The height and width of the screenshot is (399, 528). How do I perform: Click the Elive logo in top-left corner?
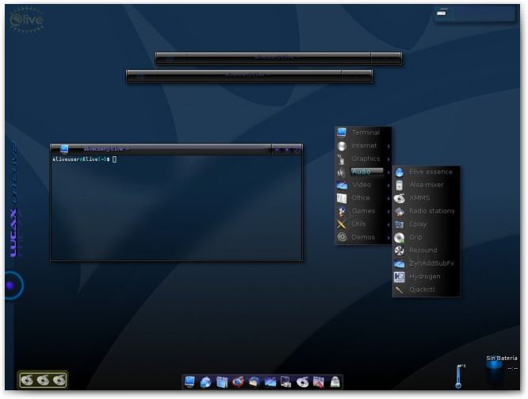click(26, 21)
